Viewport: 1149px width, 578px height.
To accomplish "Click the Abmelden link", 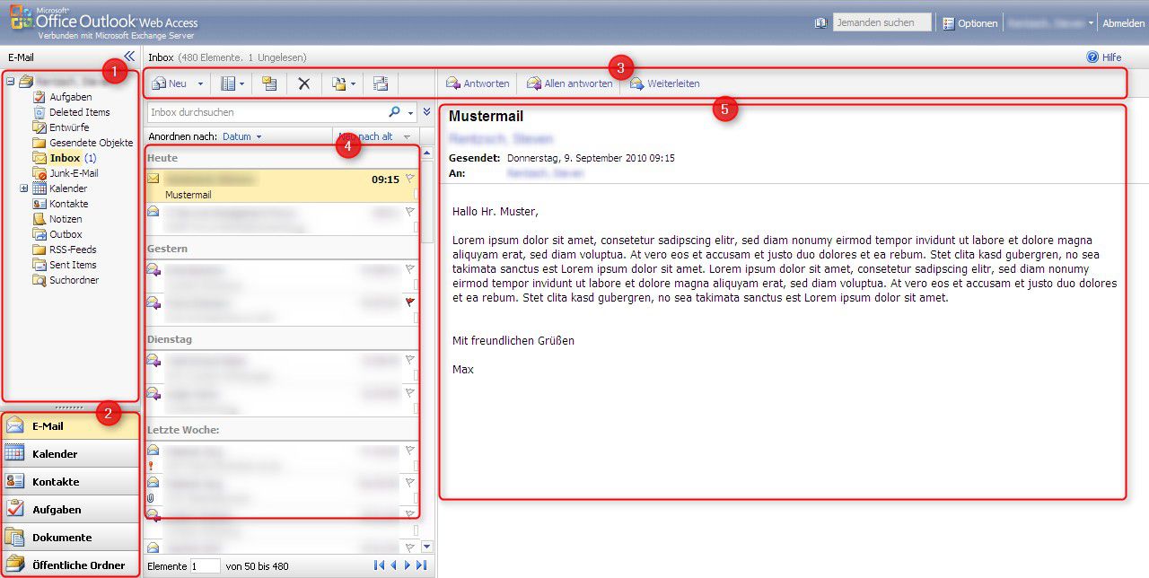I will (1123, 22).
